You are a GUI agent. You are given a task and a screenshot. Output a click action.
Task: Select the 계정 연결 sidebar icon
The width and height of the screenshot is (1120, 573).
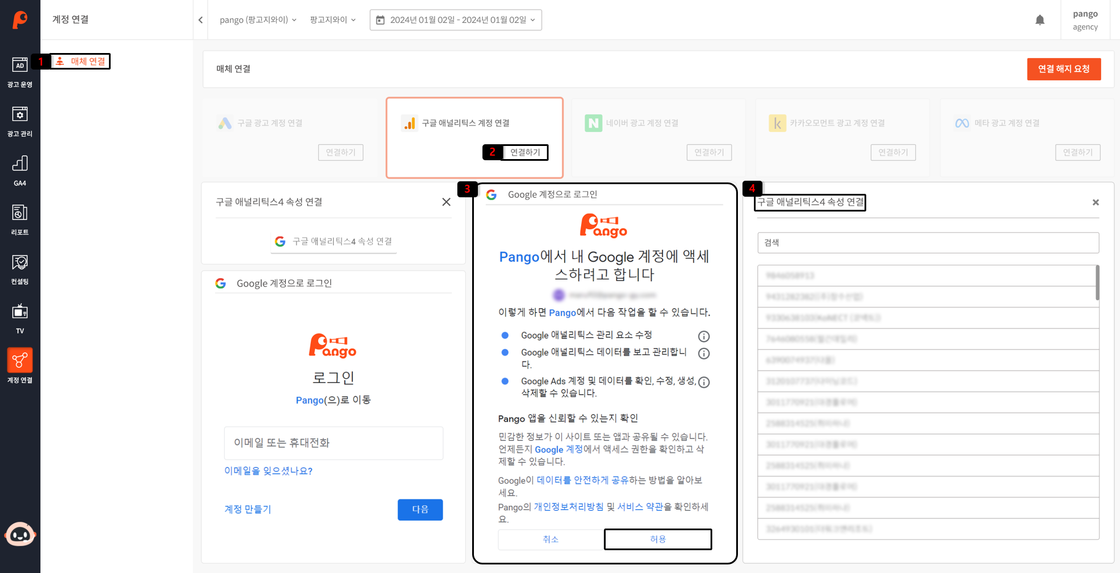[20, 367]
